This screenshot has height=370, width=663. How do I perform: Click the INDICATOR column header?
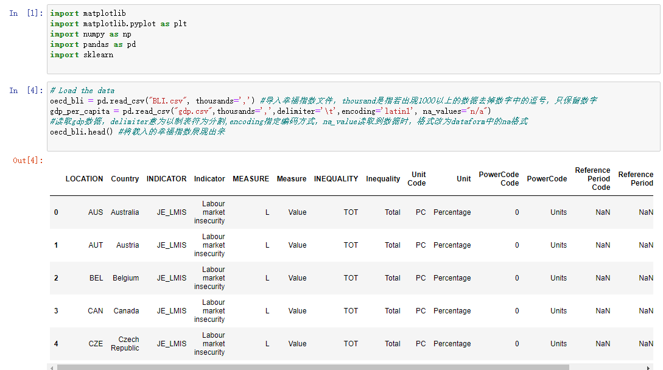click(166, 179)
